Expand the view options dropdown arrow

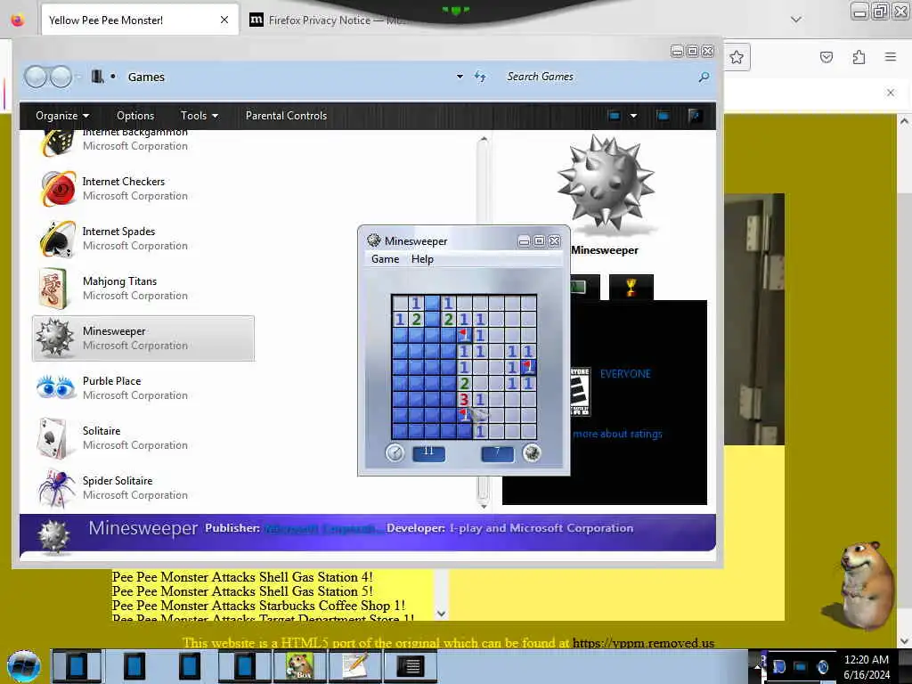(633, 116)
